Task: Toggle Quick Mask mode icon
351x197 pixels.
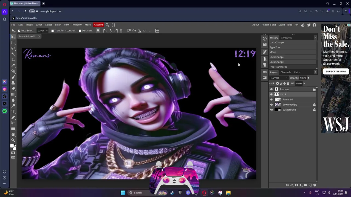Action: click(13, 153)
